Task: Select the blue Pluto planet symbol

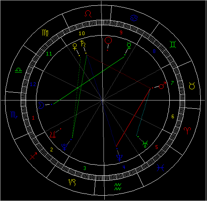Action: pyautogui.click(x=65, y=147)
